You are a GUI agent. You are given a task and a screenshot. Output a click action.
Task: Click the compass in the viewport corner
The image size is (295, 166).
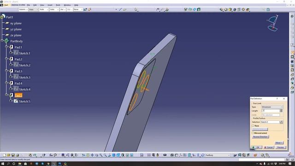coord(272,23)
